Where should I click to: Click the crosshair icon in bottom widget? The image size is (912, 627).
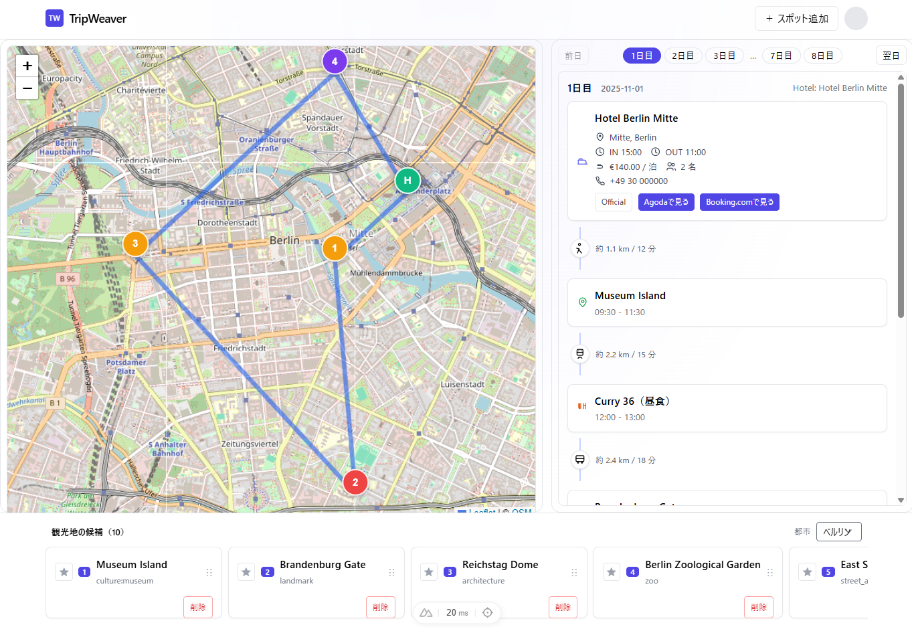(488, 612)
